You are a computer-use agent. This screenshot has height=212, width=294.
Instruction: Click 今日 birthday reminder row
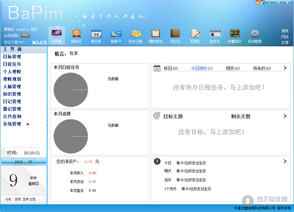point(185,163)
